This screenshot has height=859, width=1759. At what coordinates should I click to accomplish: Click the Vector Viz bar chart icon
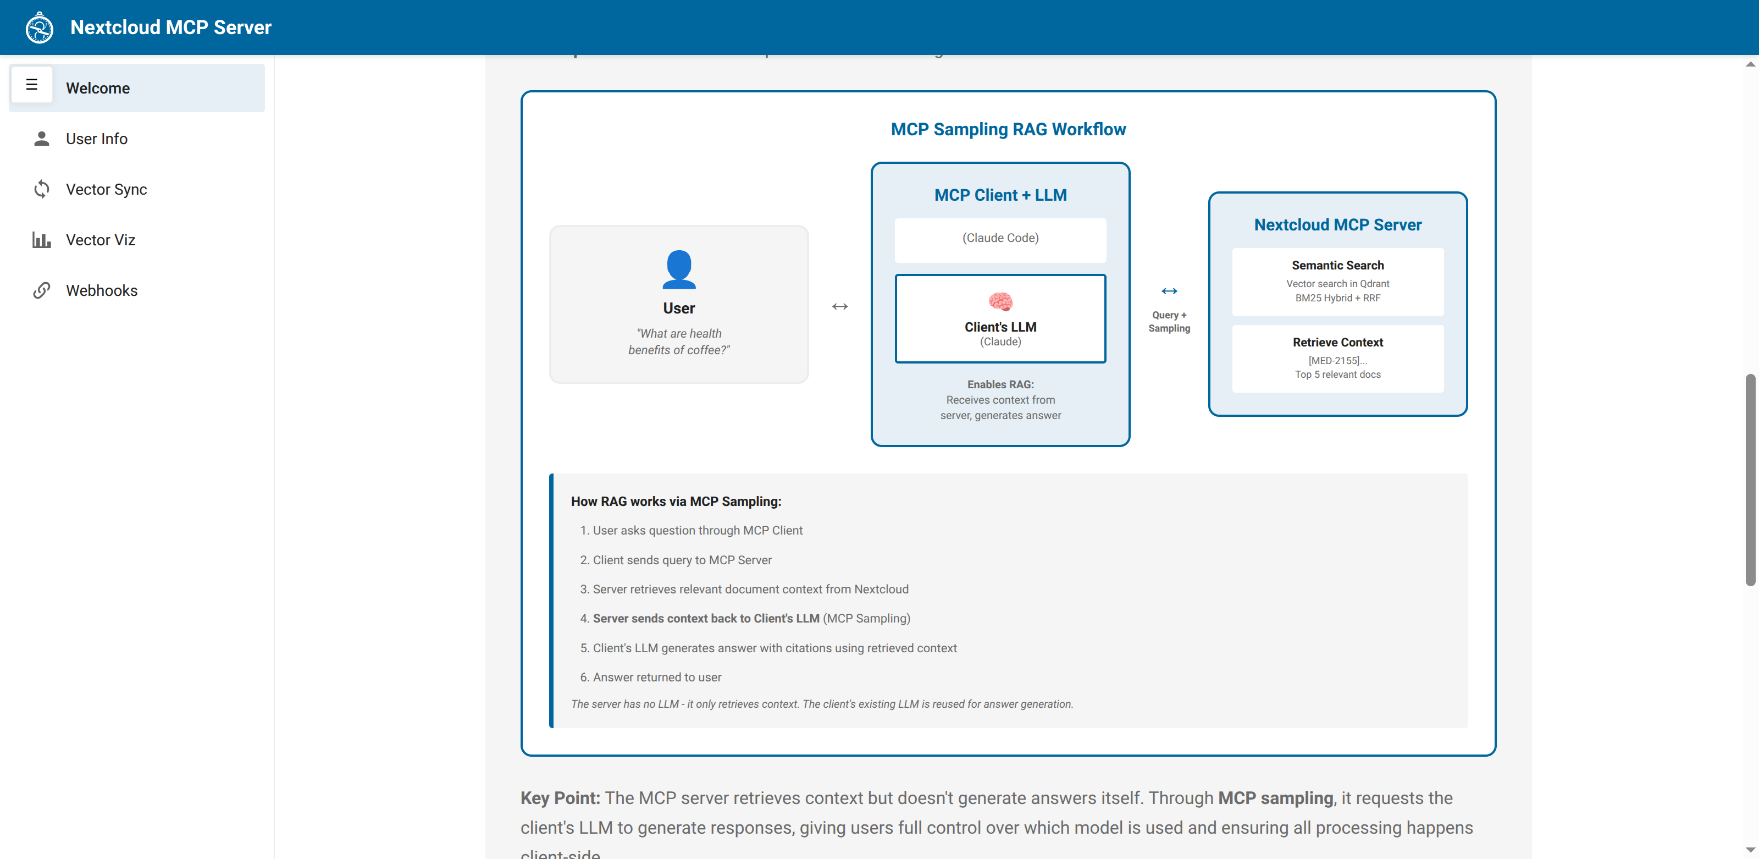(42, 240)
